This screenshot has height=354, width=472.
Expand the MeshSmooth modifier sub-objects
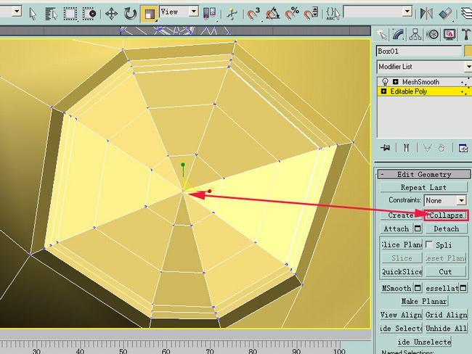pos(396,82)
